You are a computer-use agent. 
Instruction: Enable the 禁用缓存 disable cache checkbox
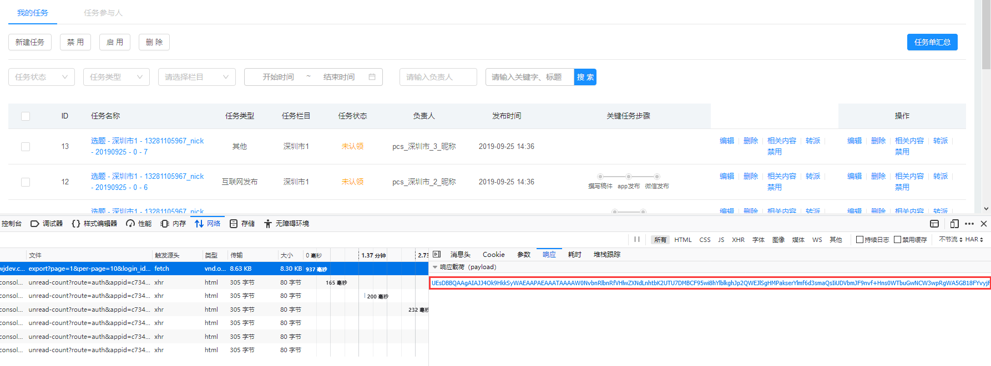897,240
